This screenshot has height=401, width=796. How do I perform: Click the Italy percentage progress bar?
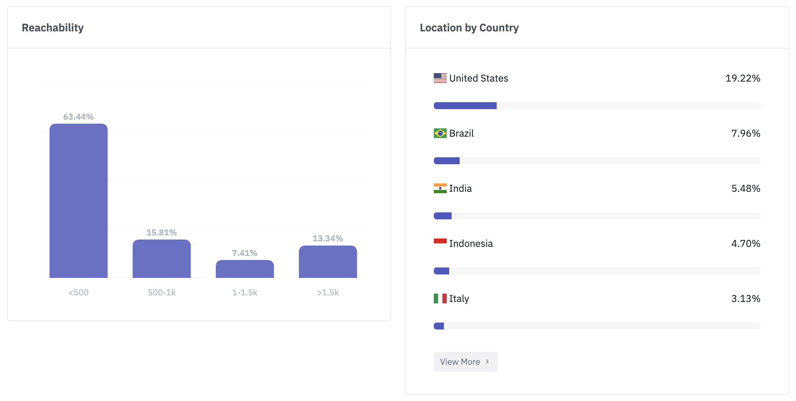(597, 326)
